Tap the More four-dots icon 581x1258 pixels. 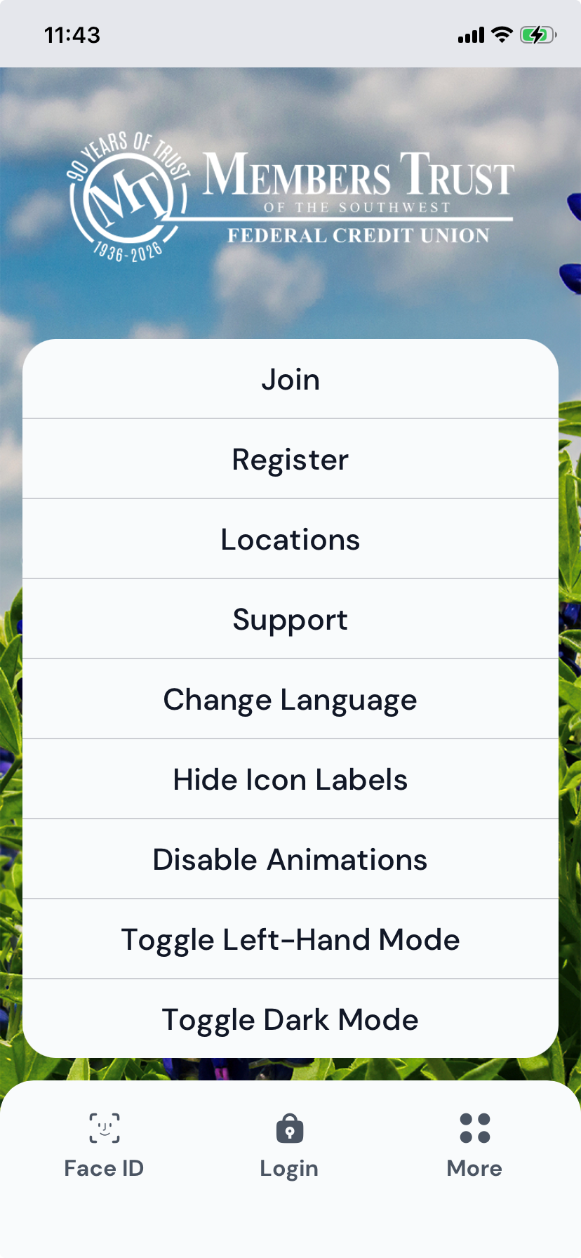coord(474,1128)
